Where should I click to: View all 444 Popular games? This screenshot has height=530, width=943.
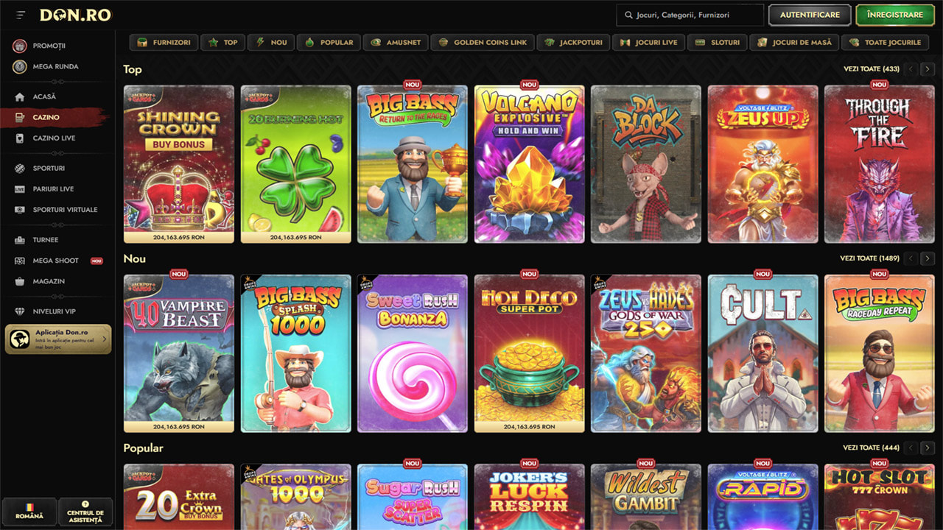point(872,448)
